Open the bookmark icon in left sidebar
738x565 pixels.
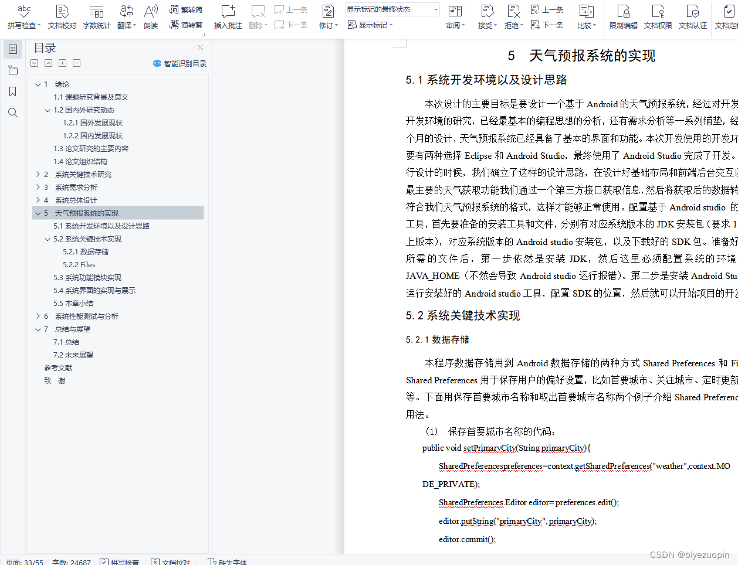click(13, 91)
